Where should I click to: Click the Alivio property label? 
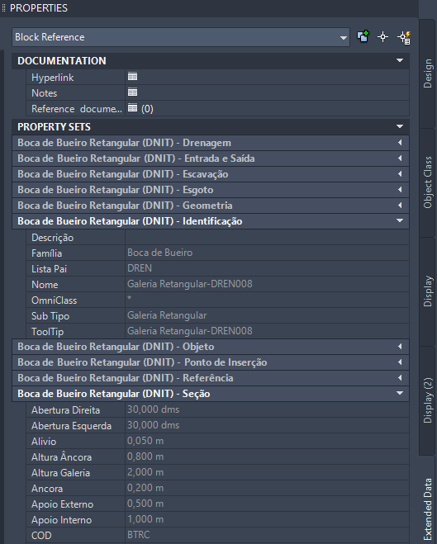coord(44,442)
